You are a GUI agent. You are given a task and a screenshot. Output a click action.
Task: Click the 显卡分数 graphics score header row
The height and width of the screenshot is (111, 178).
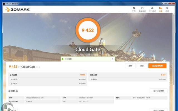(x=48, y=75)
